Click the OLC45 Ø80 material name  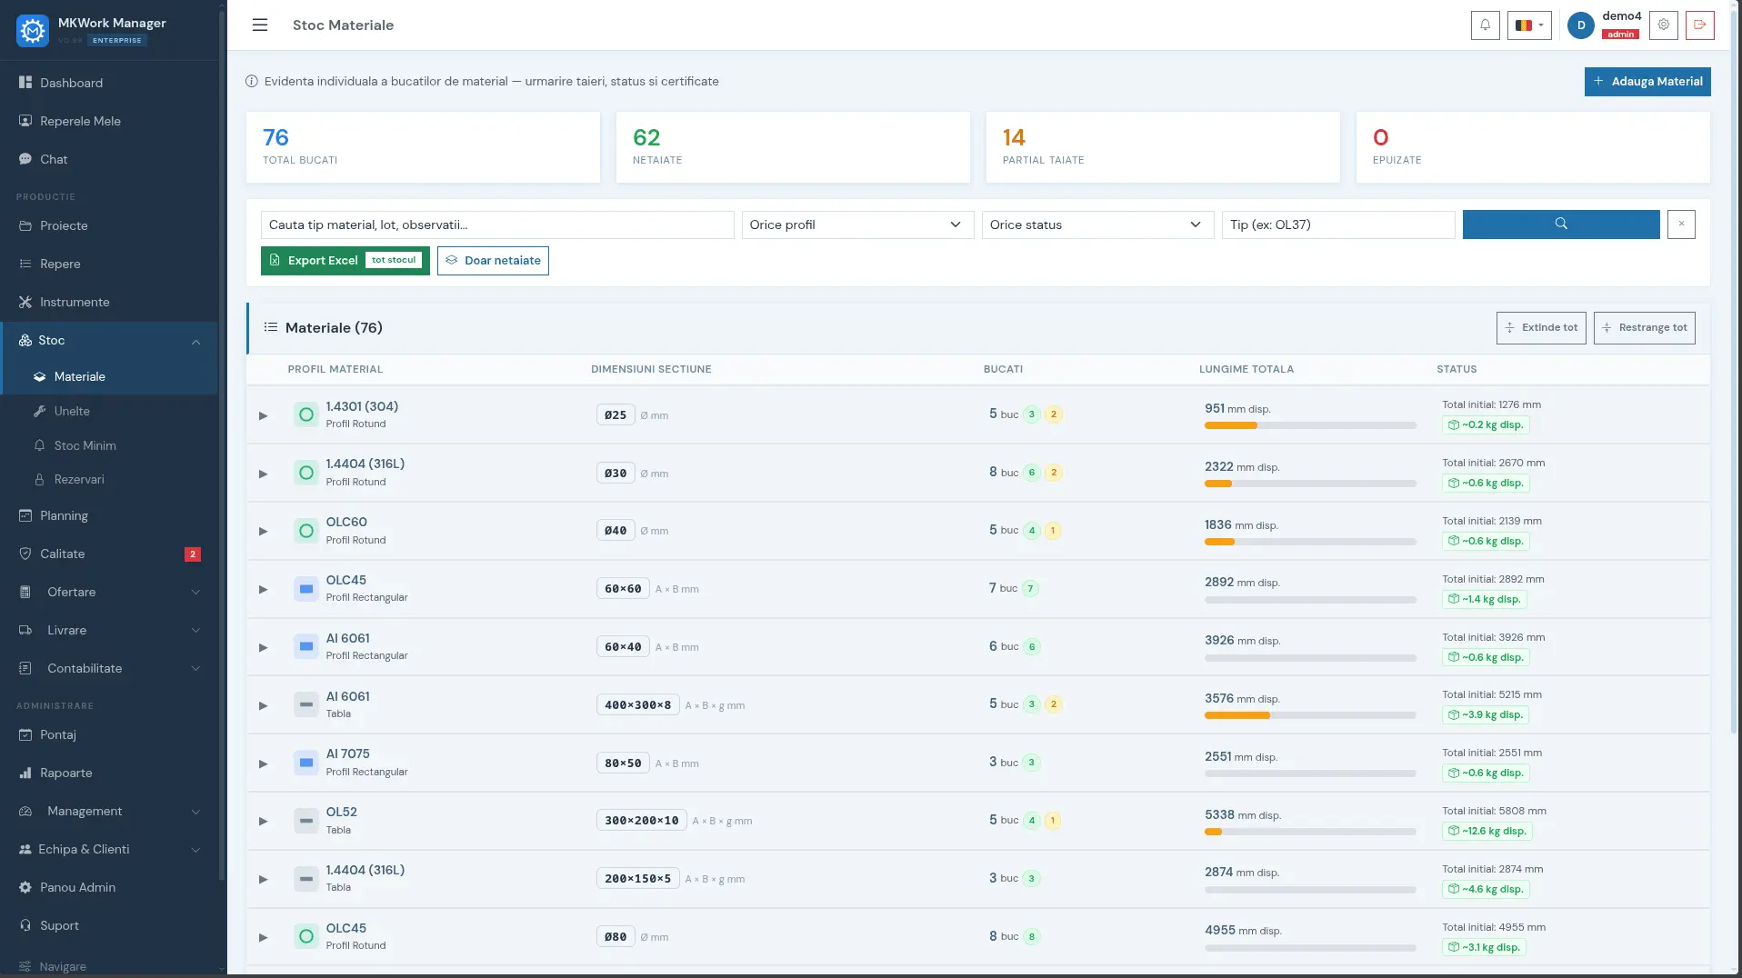pos(345,929)
